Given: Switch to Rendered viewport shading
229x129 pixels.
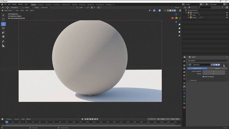Looking at the screenshot, I should 175,10.
